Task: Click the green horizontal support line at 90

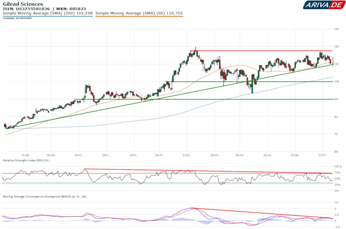Action: [x=203, y=99]
